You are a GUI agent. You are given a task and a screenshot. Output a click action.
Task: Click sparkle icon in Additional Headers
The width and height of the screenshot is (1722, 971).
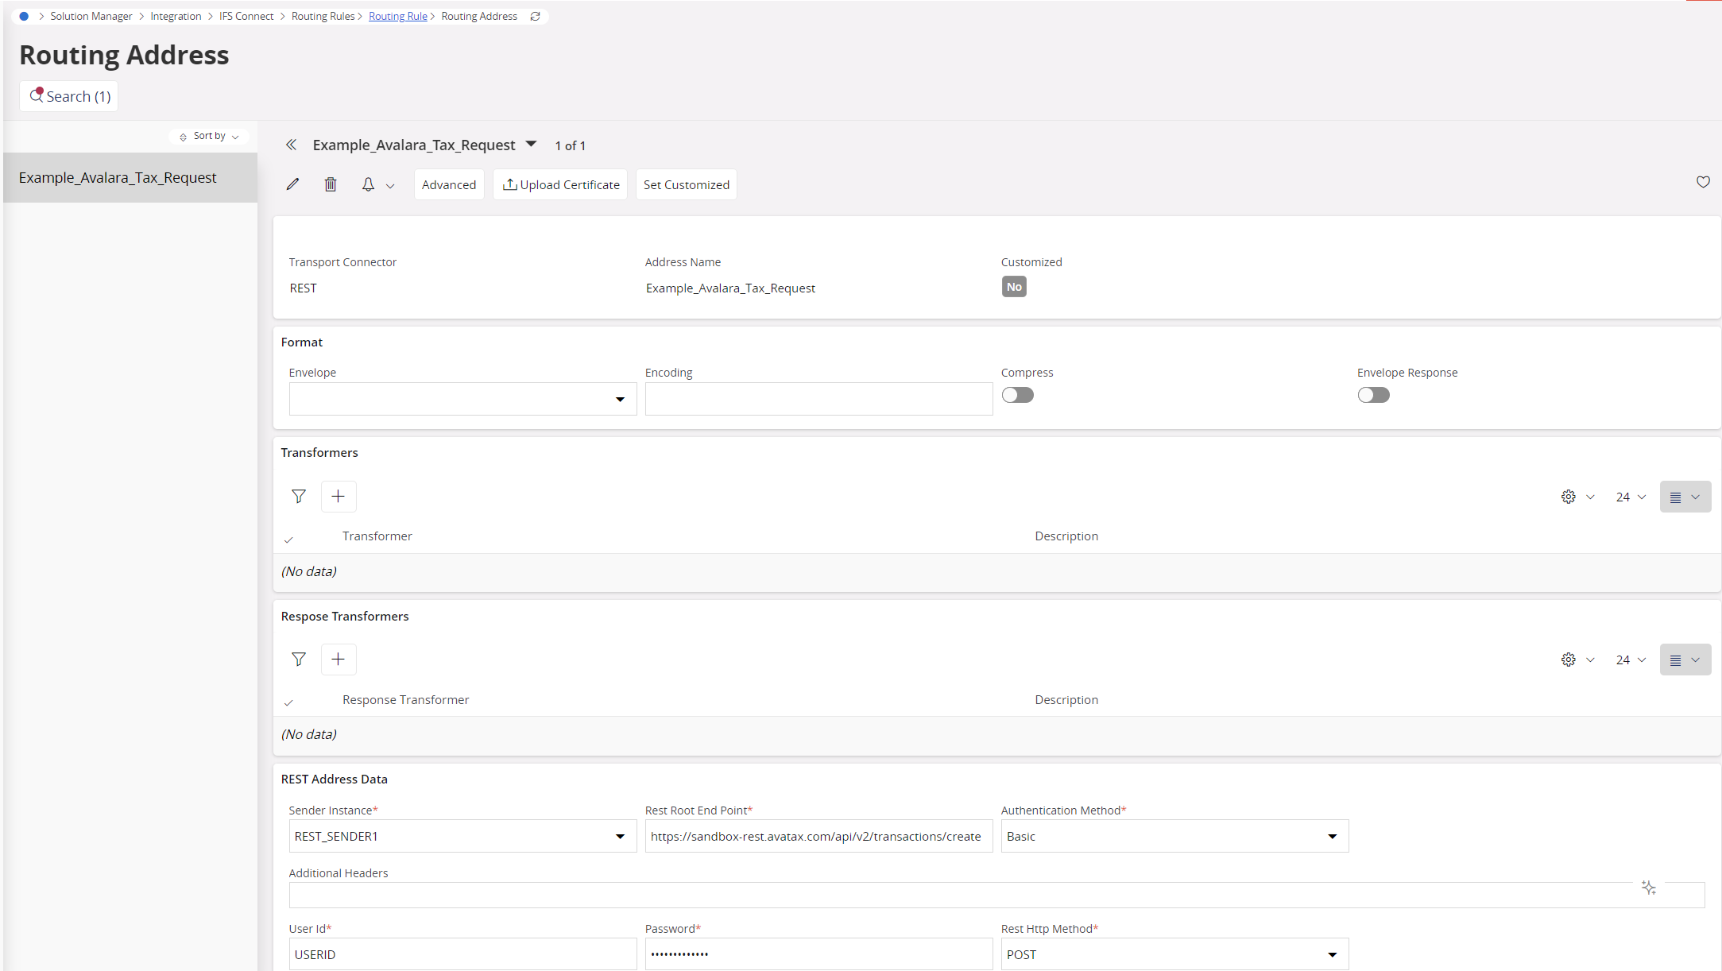coord(1649,888)
